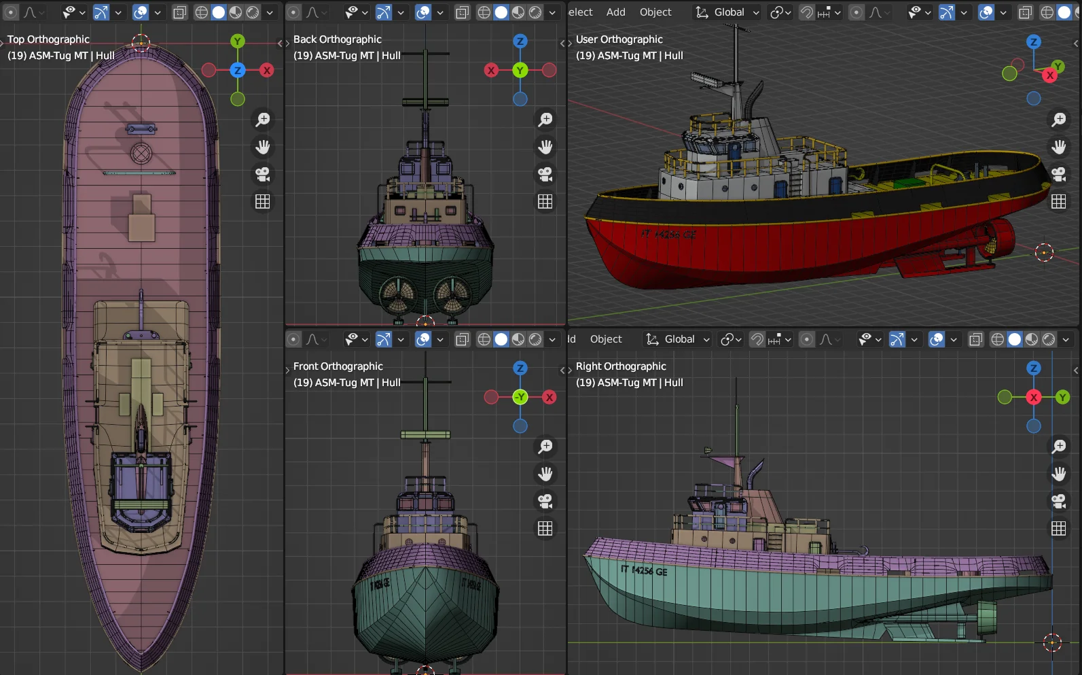Click red X axis on Front Orthographic gizmo
This screenshot has height=675, width=1082.
click(549, 397)
